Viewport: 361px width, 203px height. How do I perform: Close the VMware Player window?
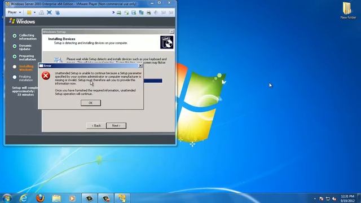tap(169, 3)
